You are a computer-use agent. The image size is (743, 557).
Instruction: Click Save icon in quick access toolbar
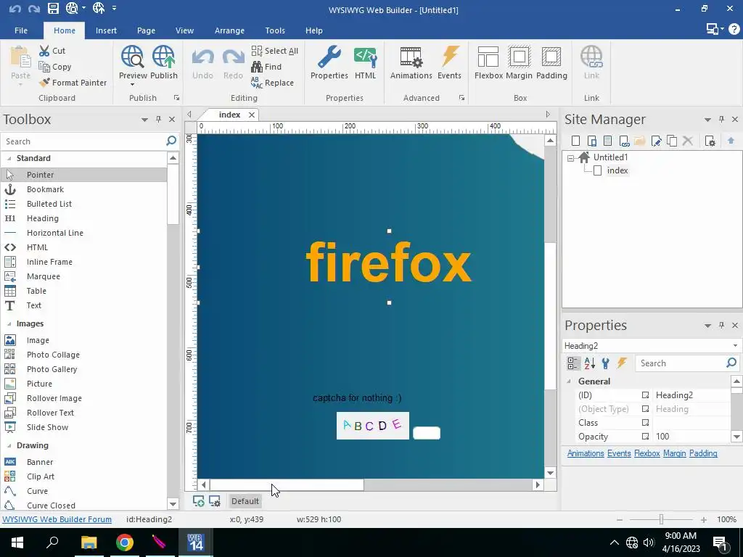click(53, 8)
